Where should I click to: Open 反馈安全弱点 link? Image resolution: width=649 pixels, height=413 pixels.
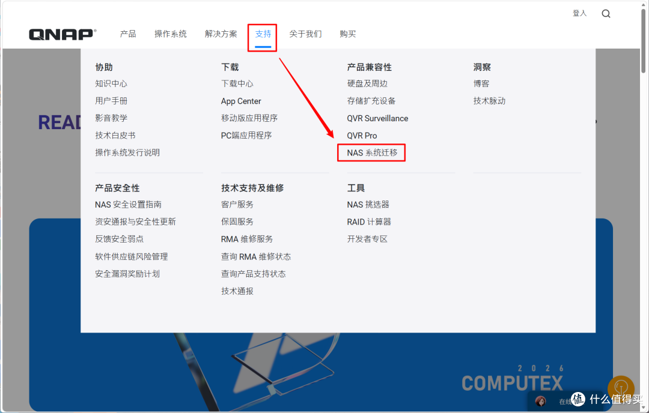(119, 239)
